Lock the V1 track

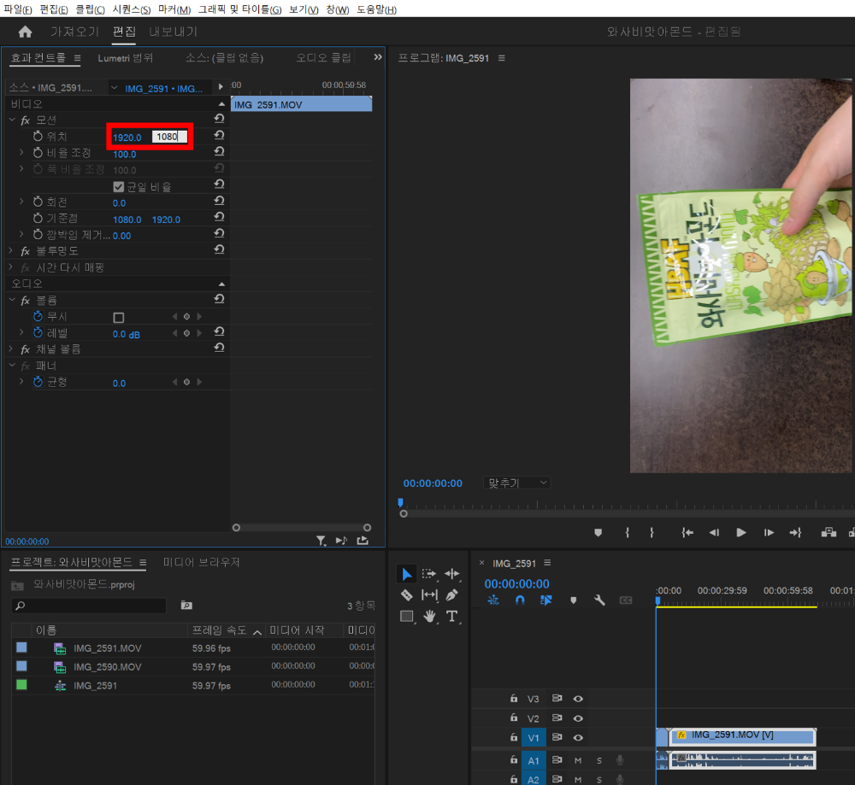(513, 737)
